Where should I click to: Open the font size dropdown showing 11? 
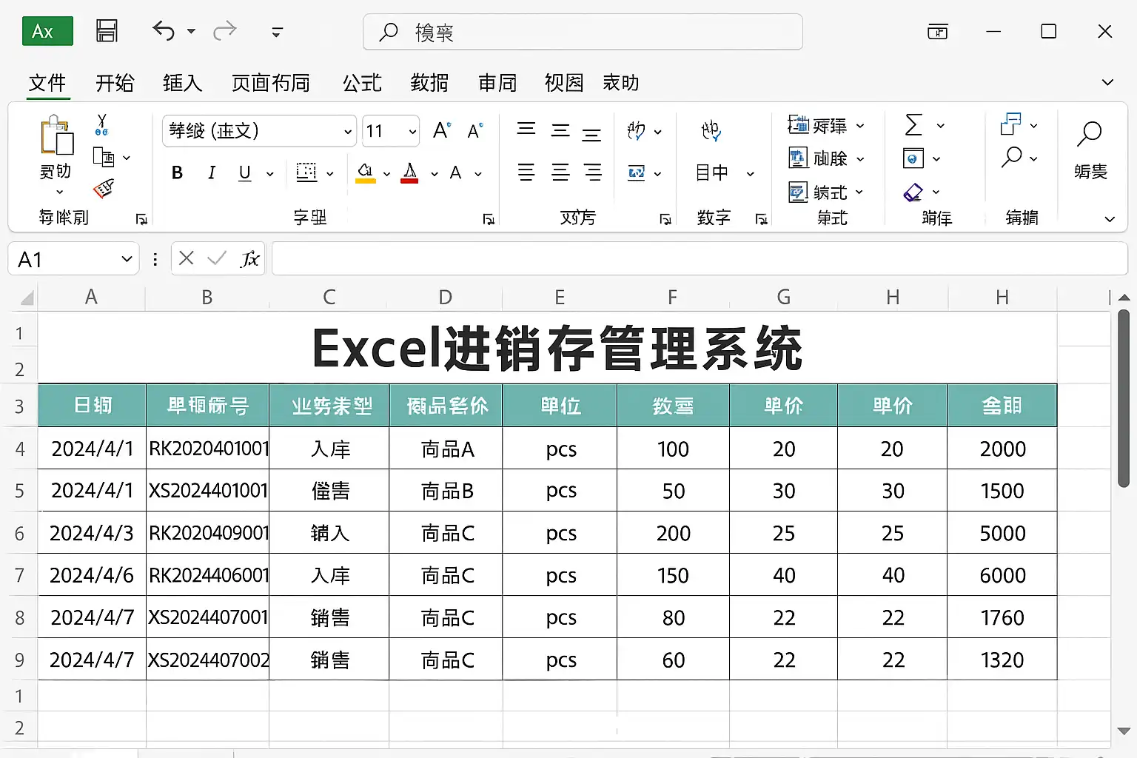click(x=412, y=132)
